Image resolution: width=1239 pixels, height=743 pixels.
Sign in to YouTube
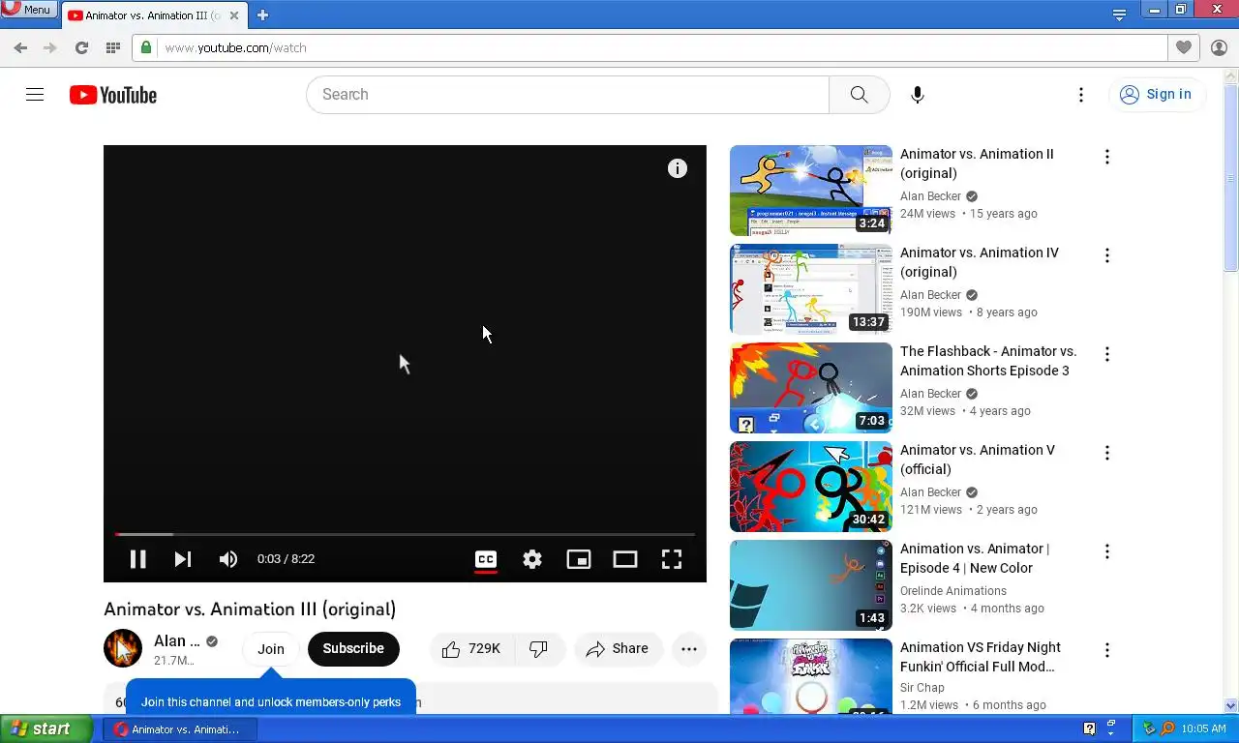(x=1156, y=95)
